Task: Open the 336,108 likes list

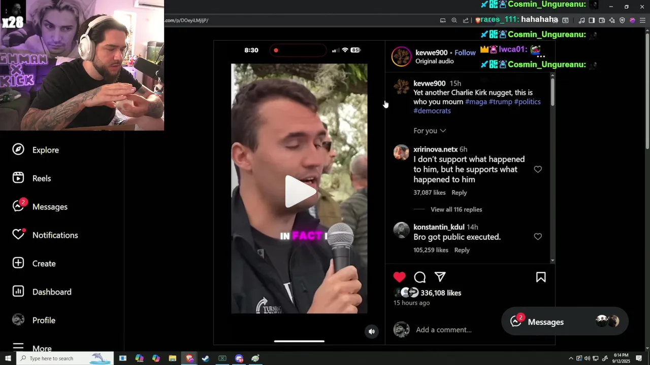Action: 441,293
